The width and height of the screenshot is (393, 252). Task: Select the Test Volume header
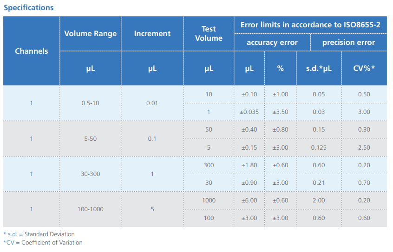(x=209, y=33)
